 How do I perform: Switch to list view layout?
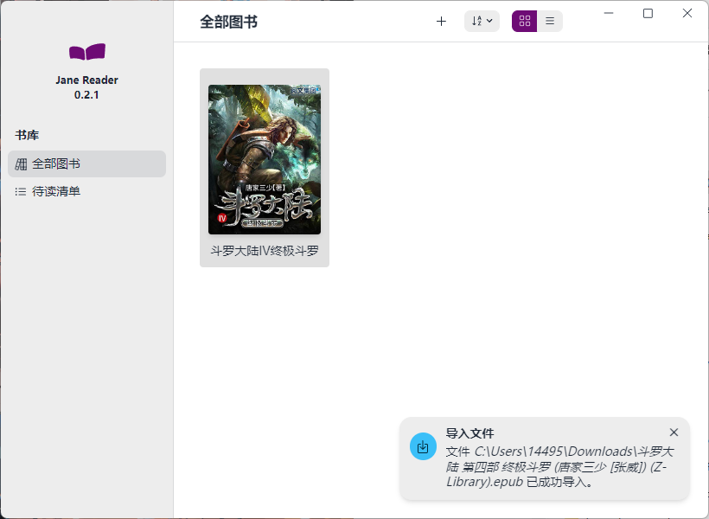pyautogui.click(x=550, y=22)
